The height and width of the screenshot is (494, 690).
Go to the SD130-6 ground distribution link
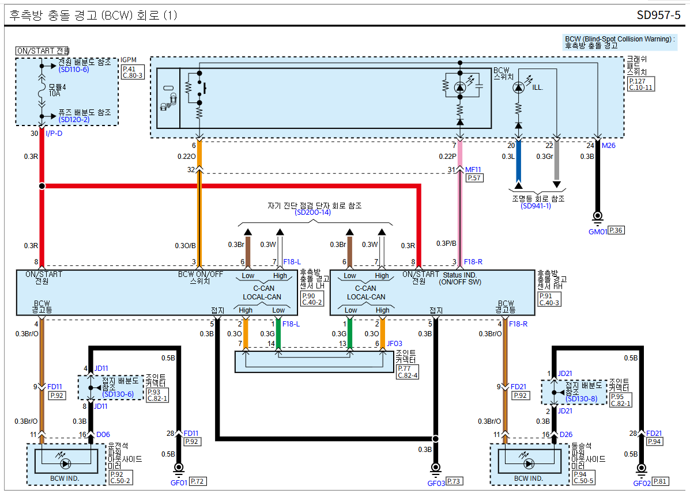[x=118, y=394]
